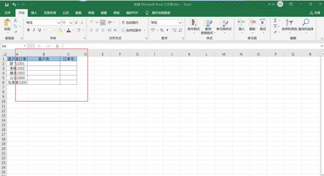Image resolution: width=324 pixels, height=176 pixels.
Task: Click the Insert Function fx button
Action: click(57, 46)
